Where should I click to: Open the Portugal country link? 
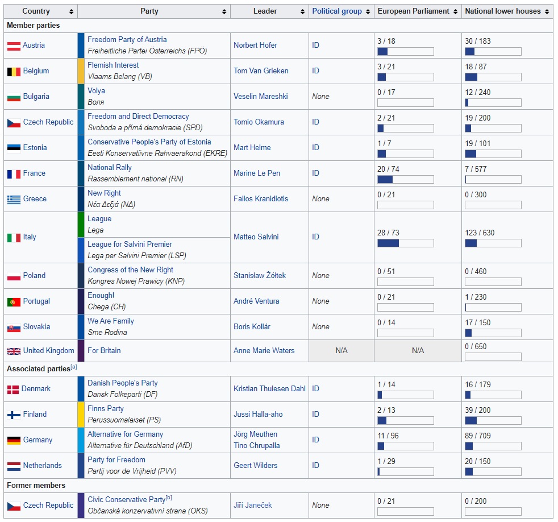(x=36, y=301)
